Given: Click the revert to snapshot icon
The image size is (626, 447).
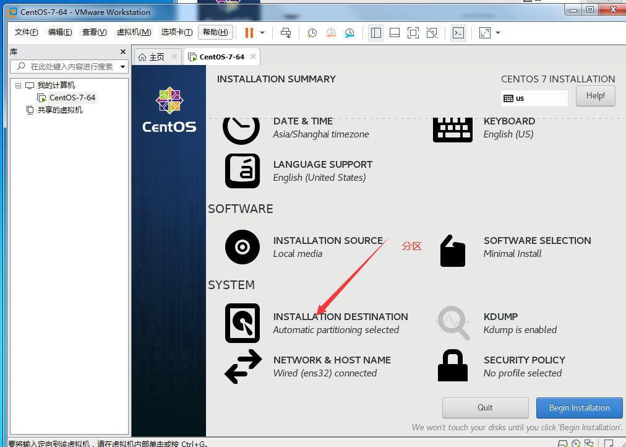Looking at the screenshot, I should (331, 33).
